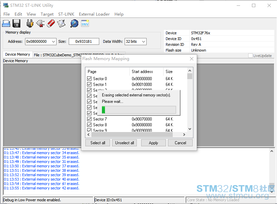Open the File menu

(6, 14)
